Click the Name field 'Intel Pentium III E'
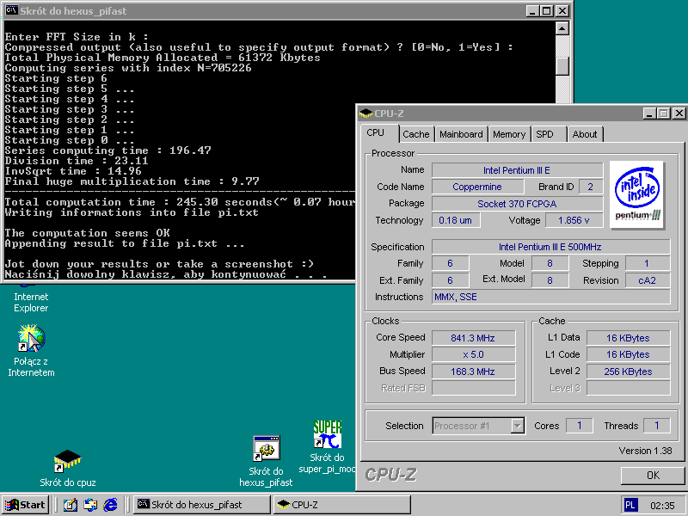Screen dimensions: 688x516 click(518, 170)
